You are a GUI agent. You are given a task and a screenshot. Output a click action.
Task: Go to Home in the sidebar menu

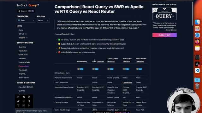point(21,30)
